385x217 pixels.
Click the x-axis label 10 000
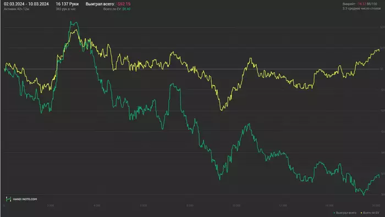[237, 205]
